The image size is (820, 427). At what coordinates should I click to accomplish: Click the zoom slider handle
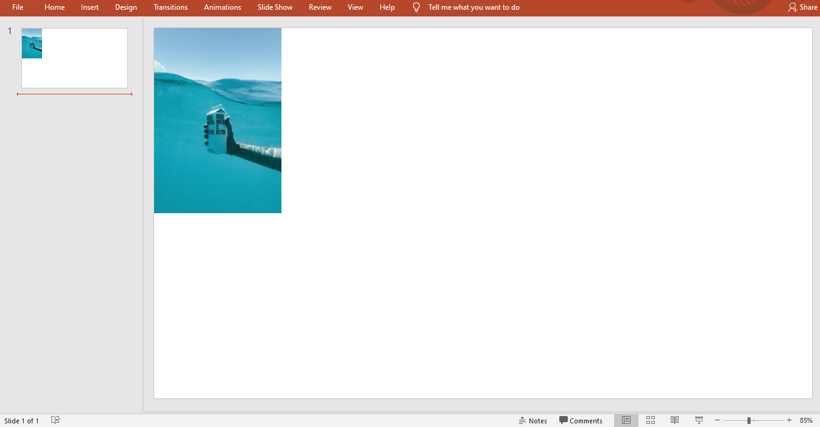(749, 420)
